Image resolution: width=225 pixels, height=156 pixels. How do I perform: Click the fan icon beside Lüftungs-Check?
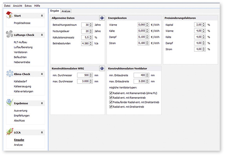[x=9, y=34]
